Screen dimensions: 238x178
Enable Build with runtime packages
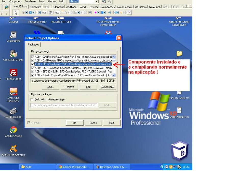click(x=32, y=99)
